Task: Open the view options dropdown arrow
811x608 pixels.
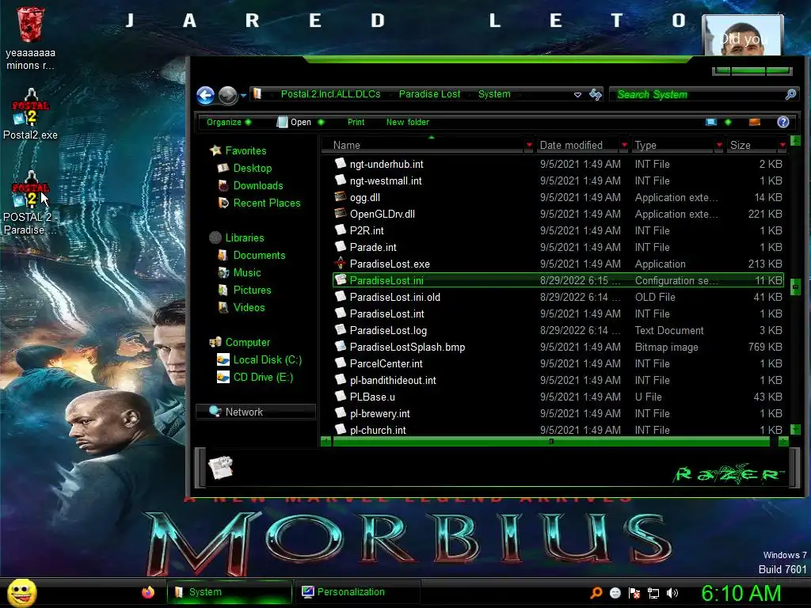Action: pyautogui.click(x=729, y=122)
